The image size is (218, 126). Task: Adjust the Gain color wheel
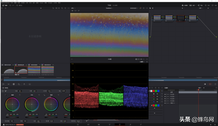(x=51, y=104)
